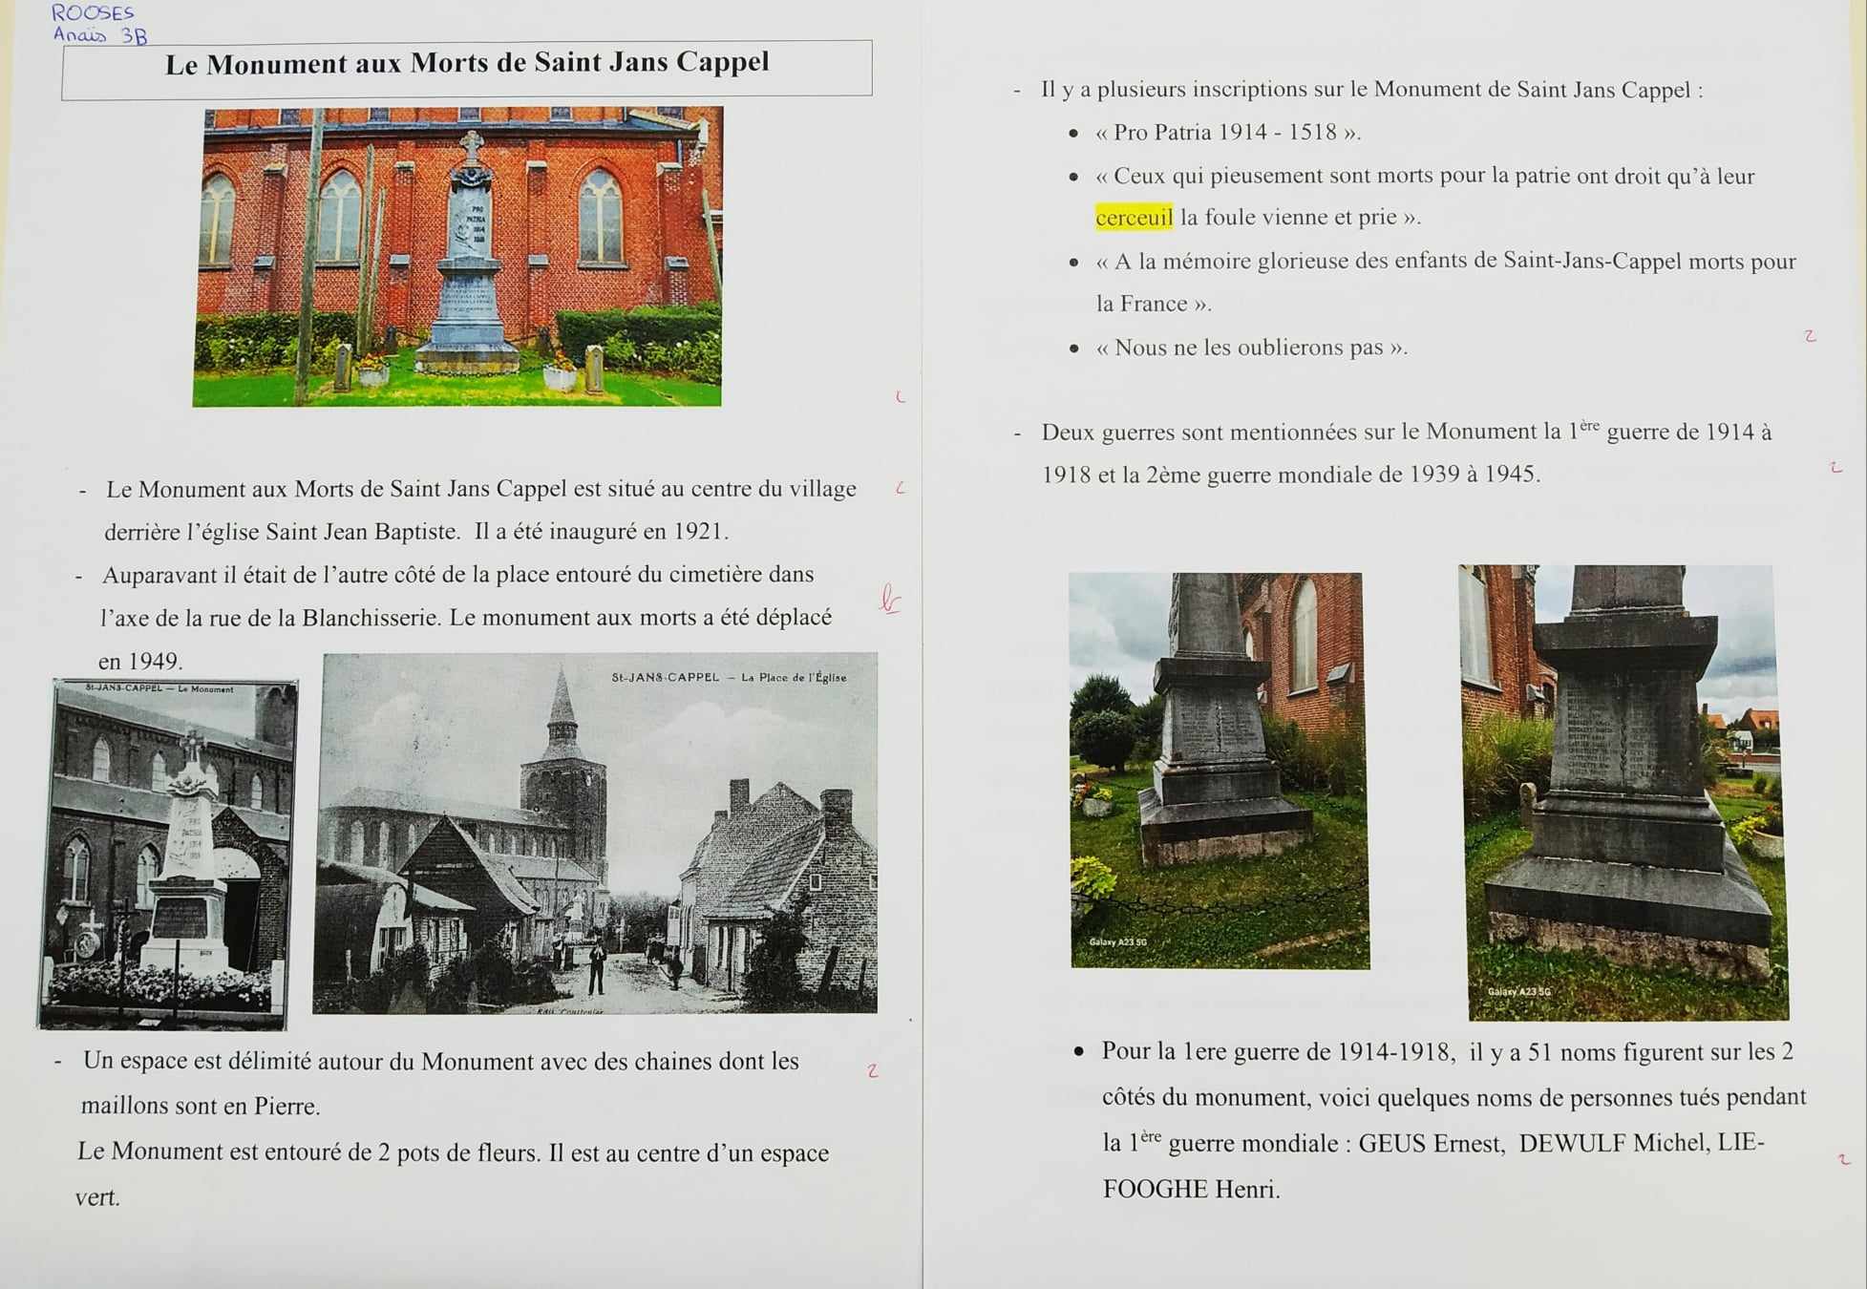Viewport: 1867px width, 1289px height.
Task: Click the handwritten 'Anaïs 3B' note
Action: click(x=100, y=35)
